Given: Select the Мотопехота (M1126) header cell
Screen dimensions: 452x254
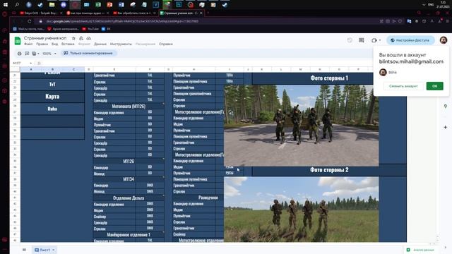Looking at the screenshot, I should (129, 107).
